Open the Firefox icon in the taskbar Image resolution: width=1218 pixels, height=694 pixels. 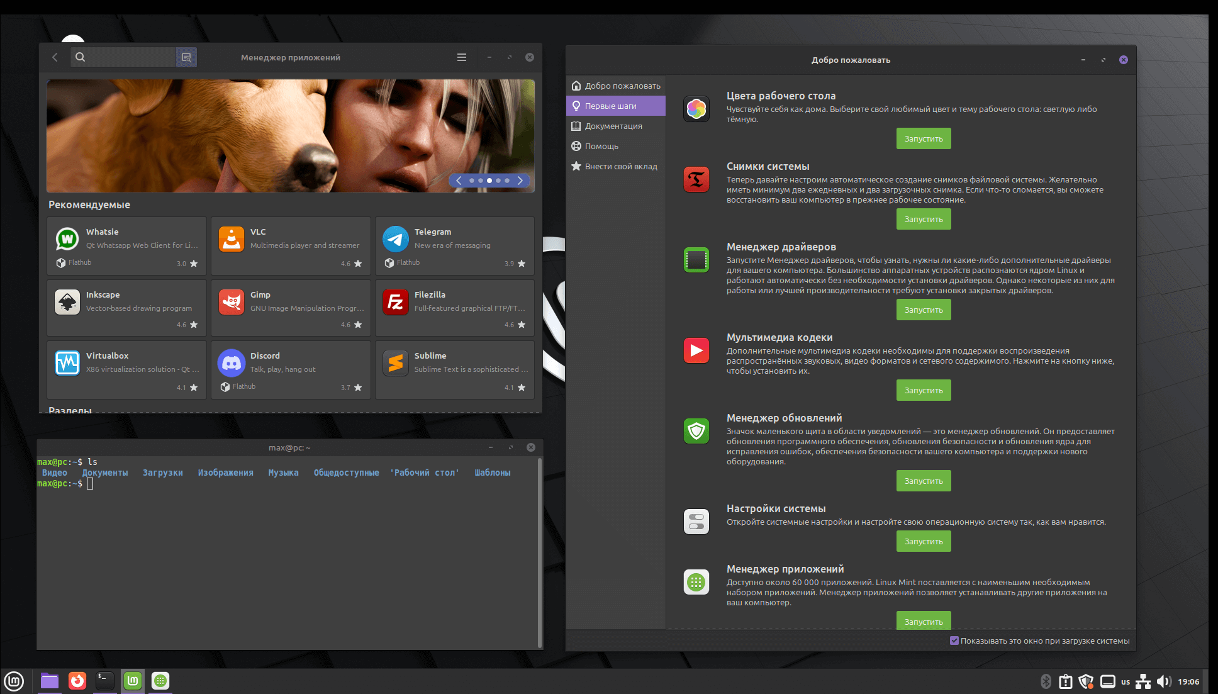(77, 681)
